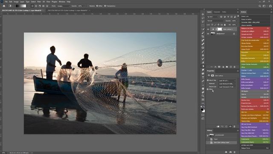Open the Filter menu

click(39, 2)
